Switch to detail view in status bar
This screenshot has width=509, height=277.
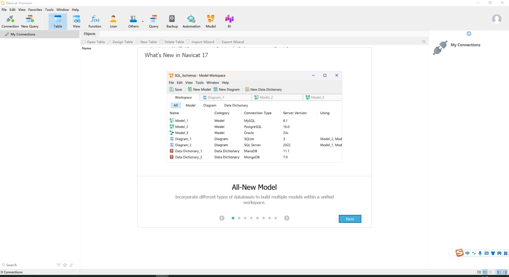point(491,272)
